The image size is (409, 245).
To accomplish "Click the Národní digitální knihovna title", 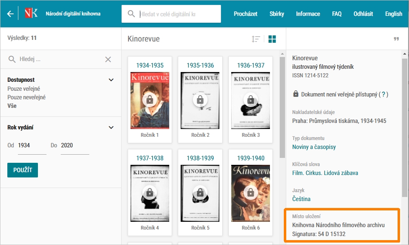I will 73,14.
